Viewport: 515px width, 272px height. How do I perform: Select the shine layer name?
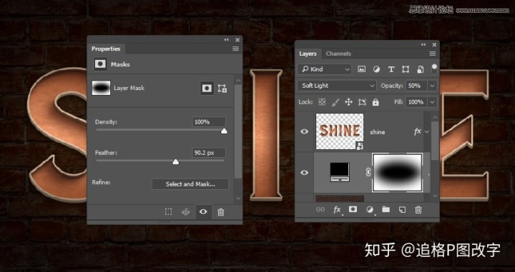point(378,132)
